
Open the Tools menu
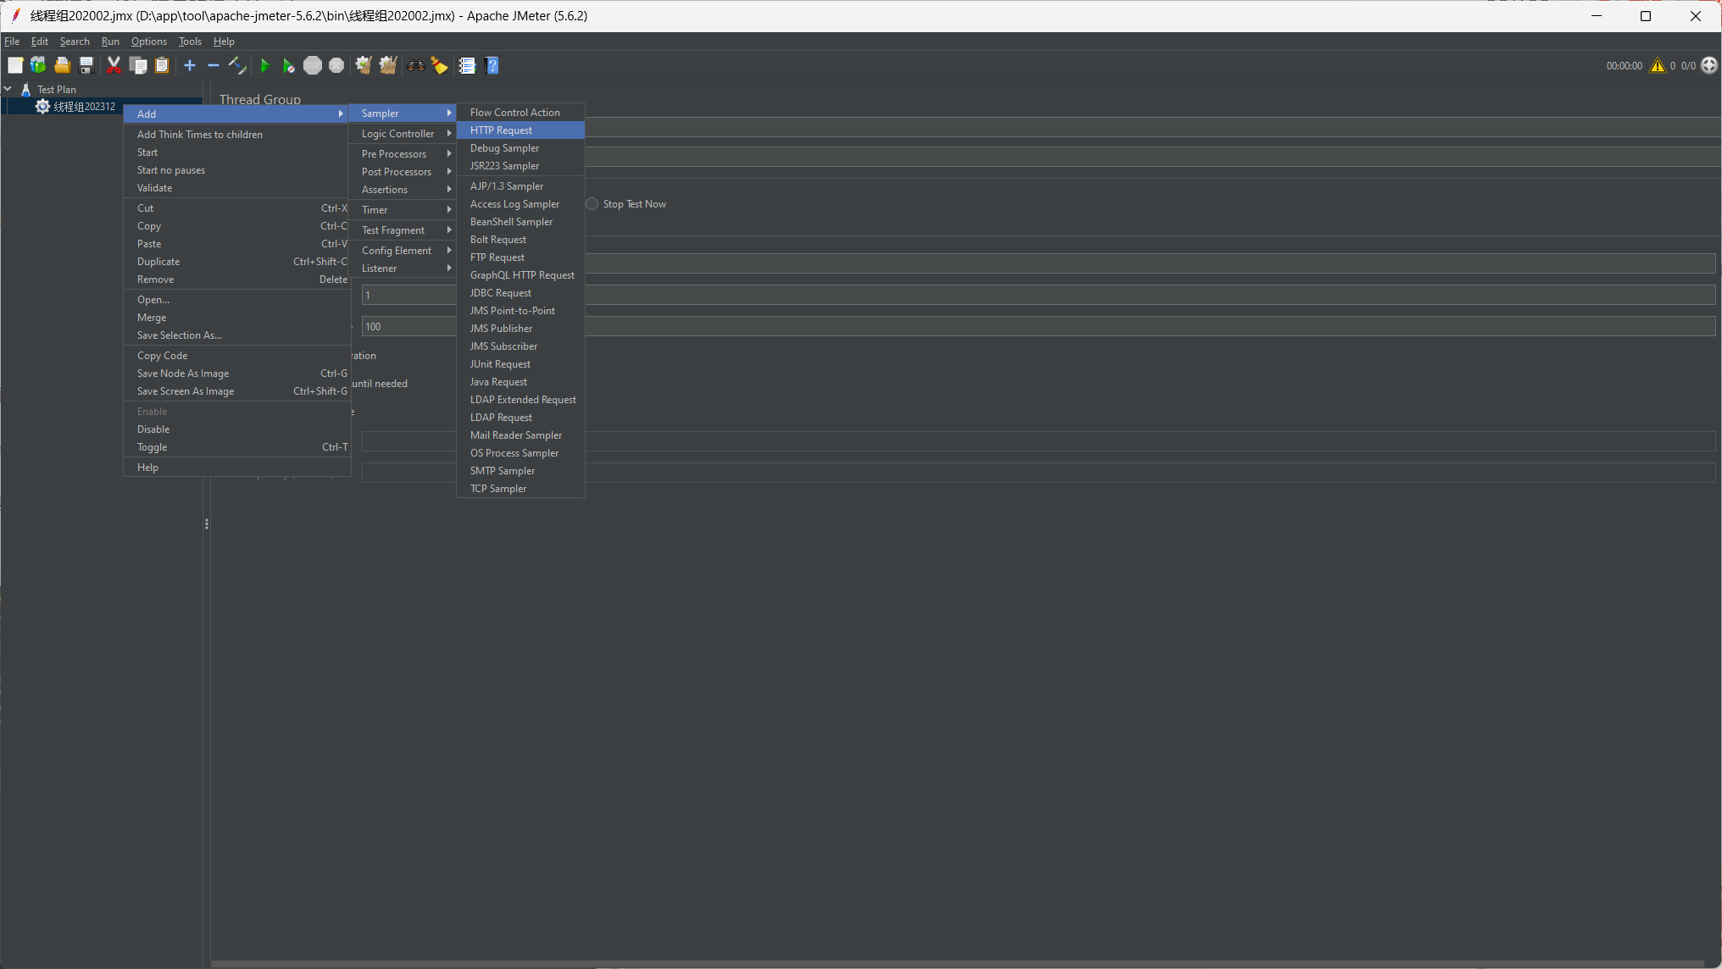(190, 41)
